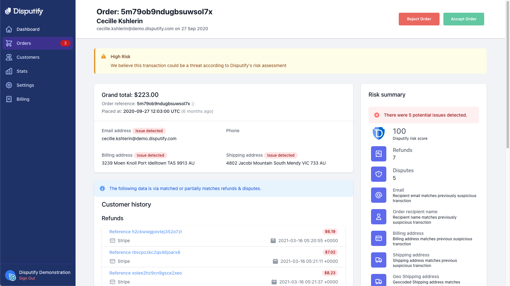
Task: Navigate to the Customers sidebar entry
Action: [x=28, y=57]
